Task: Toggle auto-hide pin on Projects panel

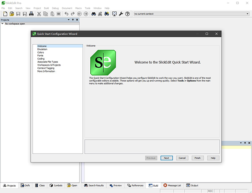Action: 73,20
